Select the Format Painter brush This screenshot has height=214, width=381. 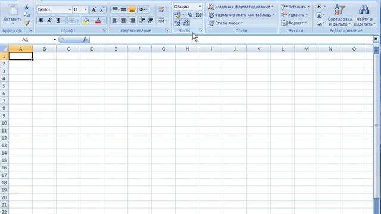pos(27,23)
